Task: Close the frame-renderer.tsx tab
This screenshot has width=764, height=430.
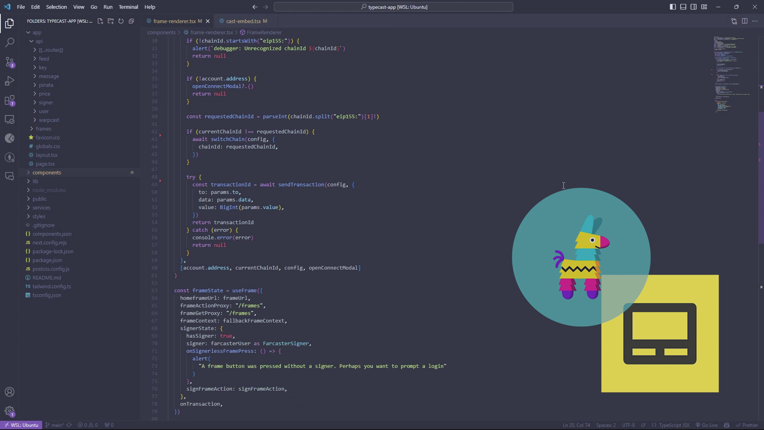Action: point(208,21)
